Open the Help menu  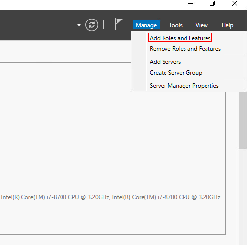pyautogui.click(x=227, y=25)
